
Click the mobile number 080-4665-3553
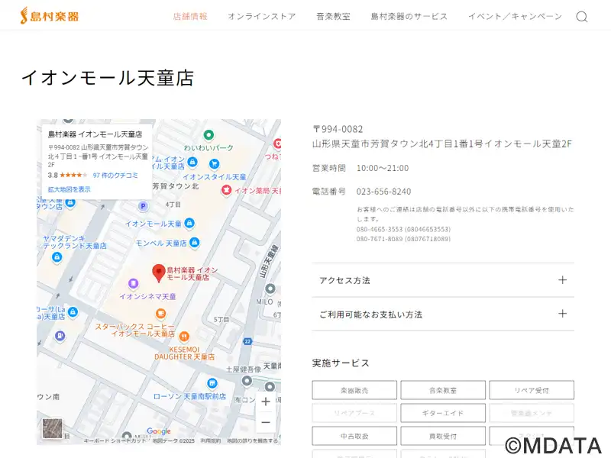(x=403, y=229)
